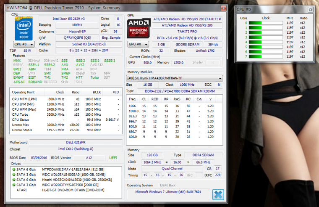Click the blue X close button icon

tap(218, 194)
